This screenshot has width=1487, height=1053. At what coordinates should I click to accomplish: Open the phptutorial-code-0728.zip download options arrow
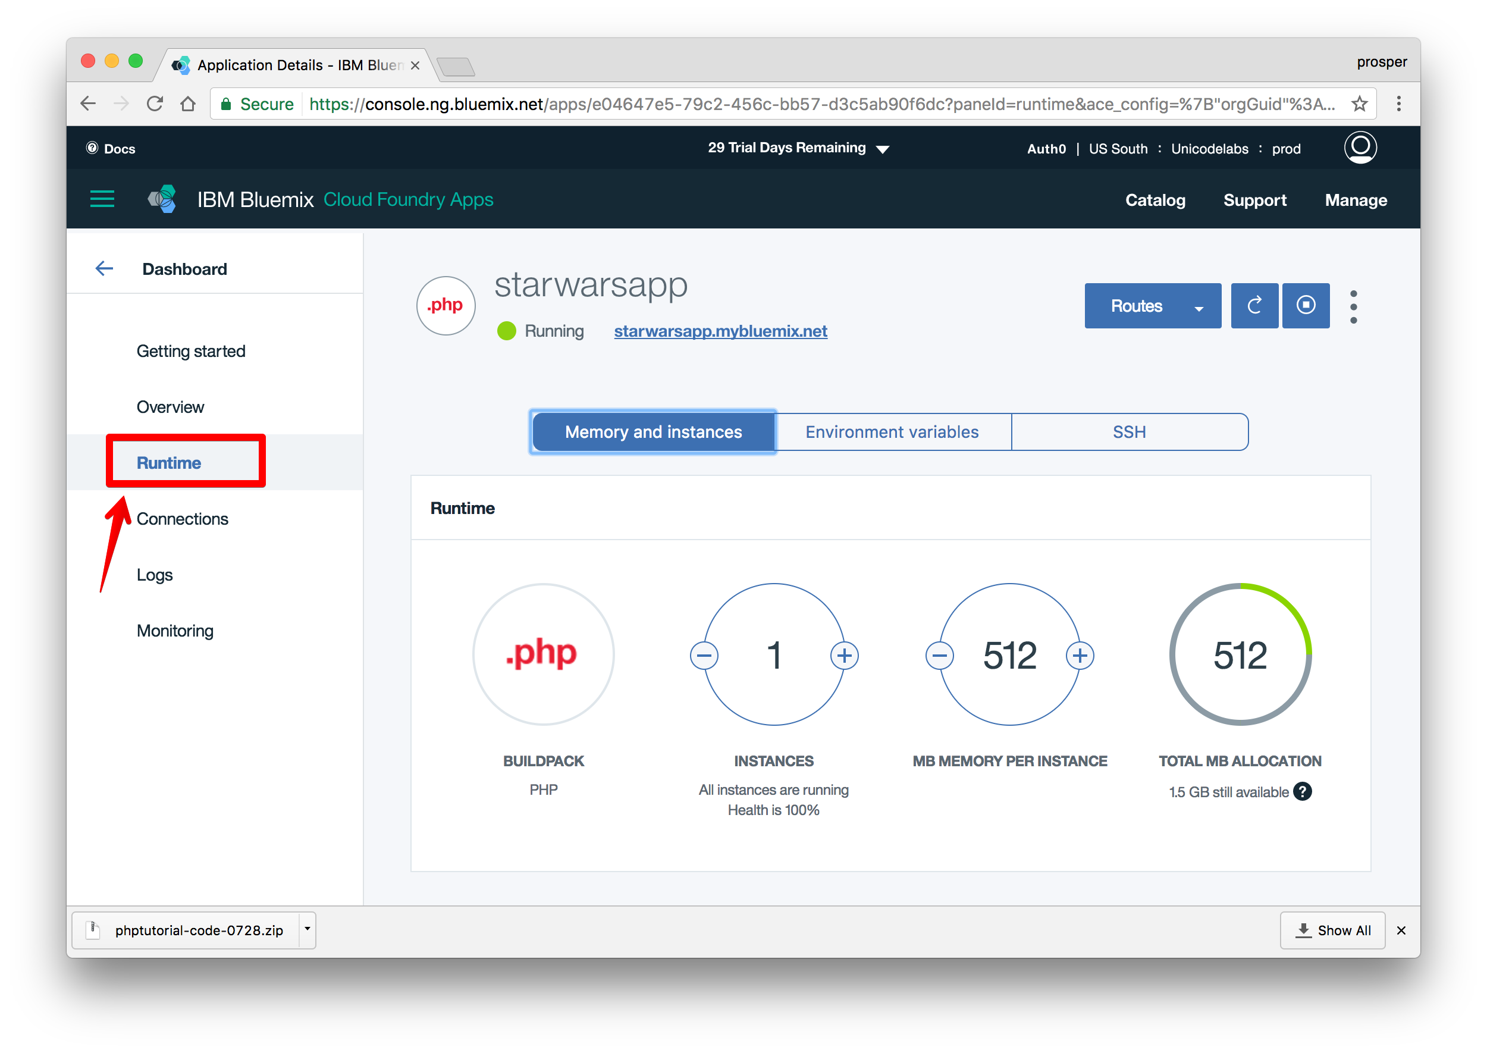coord(308,929)
